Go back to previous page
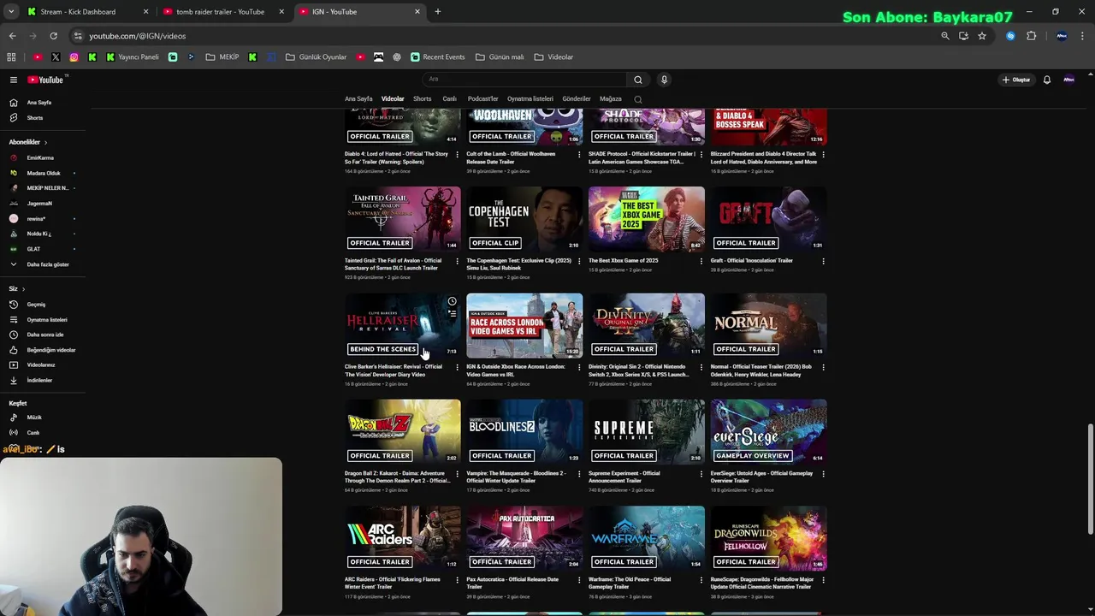This screenshot has width=1095, height=616. [x=12, y=36]
